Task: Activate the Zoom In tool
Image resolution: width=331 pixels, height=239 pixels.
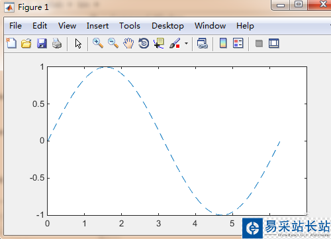Action: [98, 43]
